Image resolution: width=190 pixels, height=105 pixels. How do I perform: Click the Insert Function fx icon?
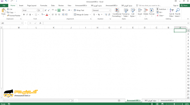[40, 23]
